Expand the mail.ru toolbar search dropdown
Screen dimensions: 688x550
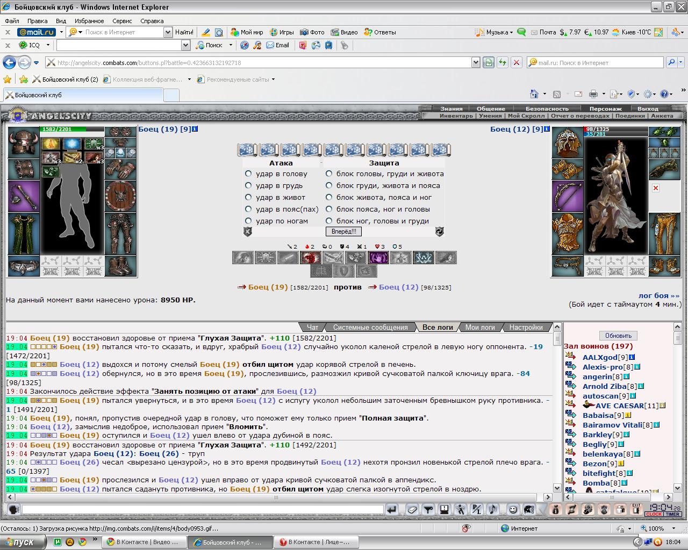[168, 32]
